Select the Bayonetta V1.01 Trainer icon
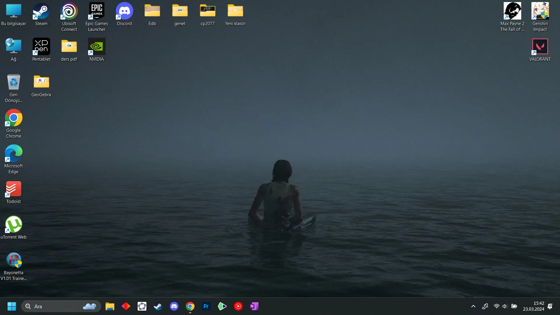The height and width of the screenshot is (315, 560). pos(14,266)
